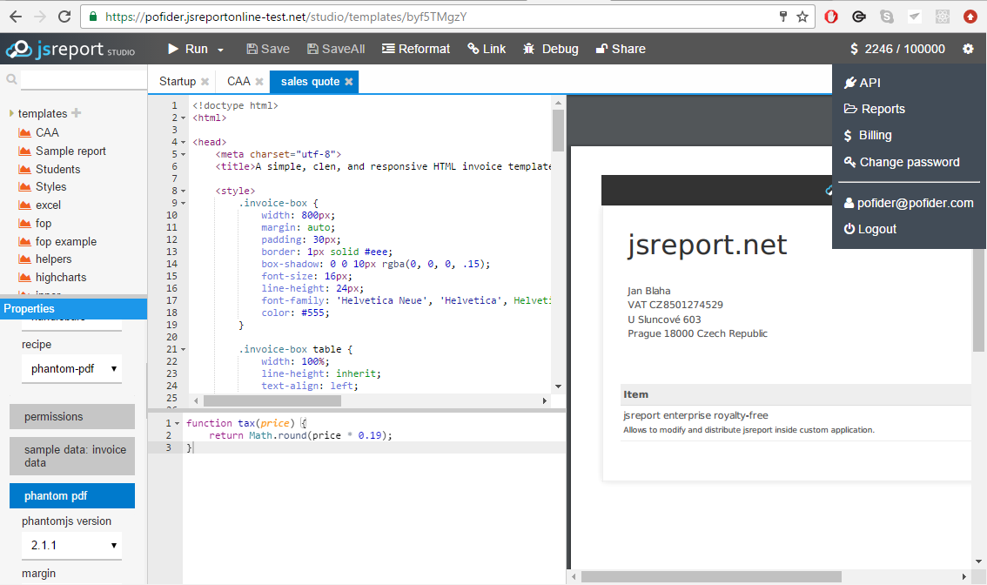Click the Grammarly extension icon
Screen dimensions: 987x585
click(x=859, y=17)
